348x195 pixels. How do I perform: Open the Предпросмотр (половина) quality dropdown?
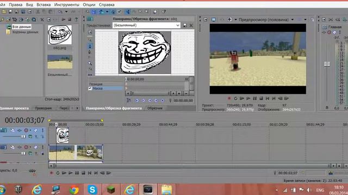[293, 19]
